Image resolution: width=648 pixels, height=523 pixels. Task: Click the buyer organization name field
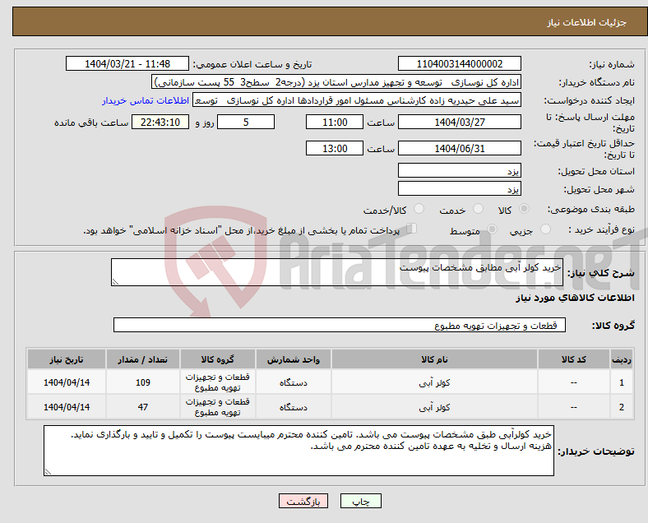[336, 82]
